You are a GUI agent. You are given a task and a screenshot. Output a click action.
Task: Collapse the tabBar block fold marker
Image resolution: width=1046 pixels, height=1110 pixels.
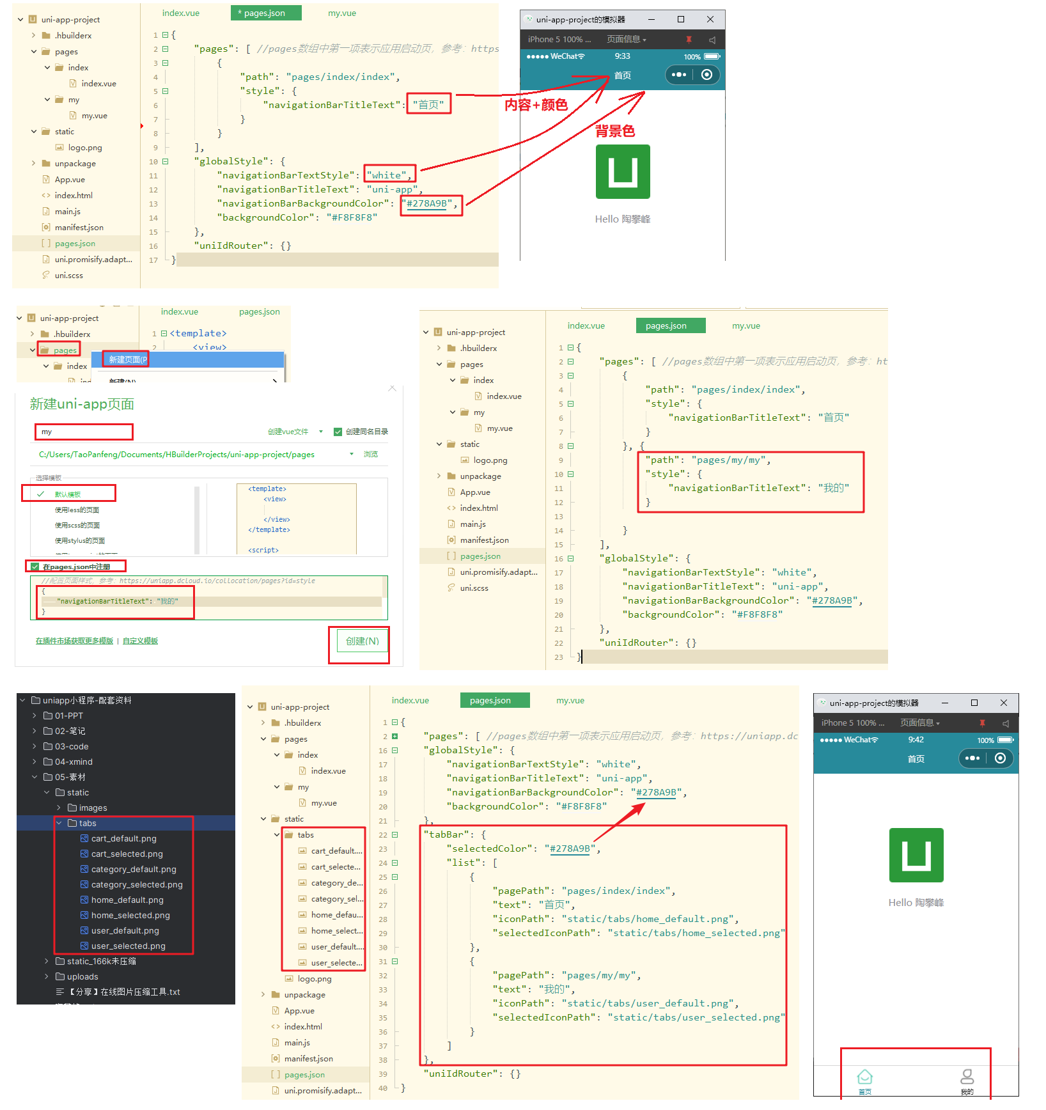(394, 834)
